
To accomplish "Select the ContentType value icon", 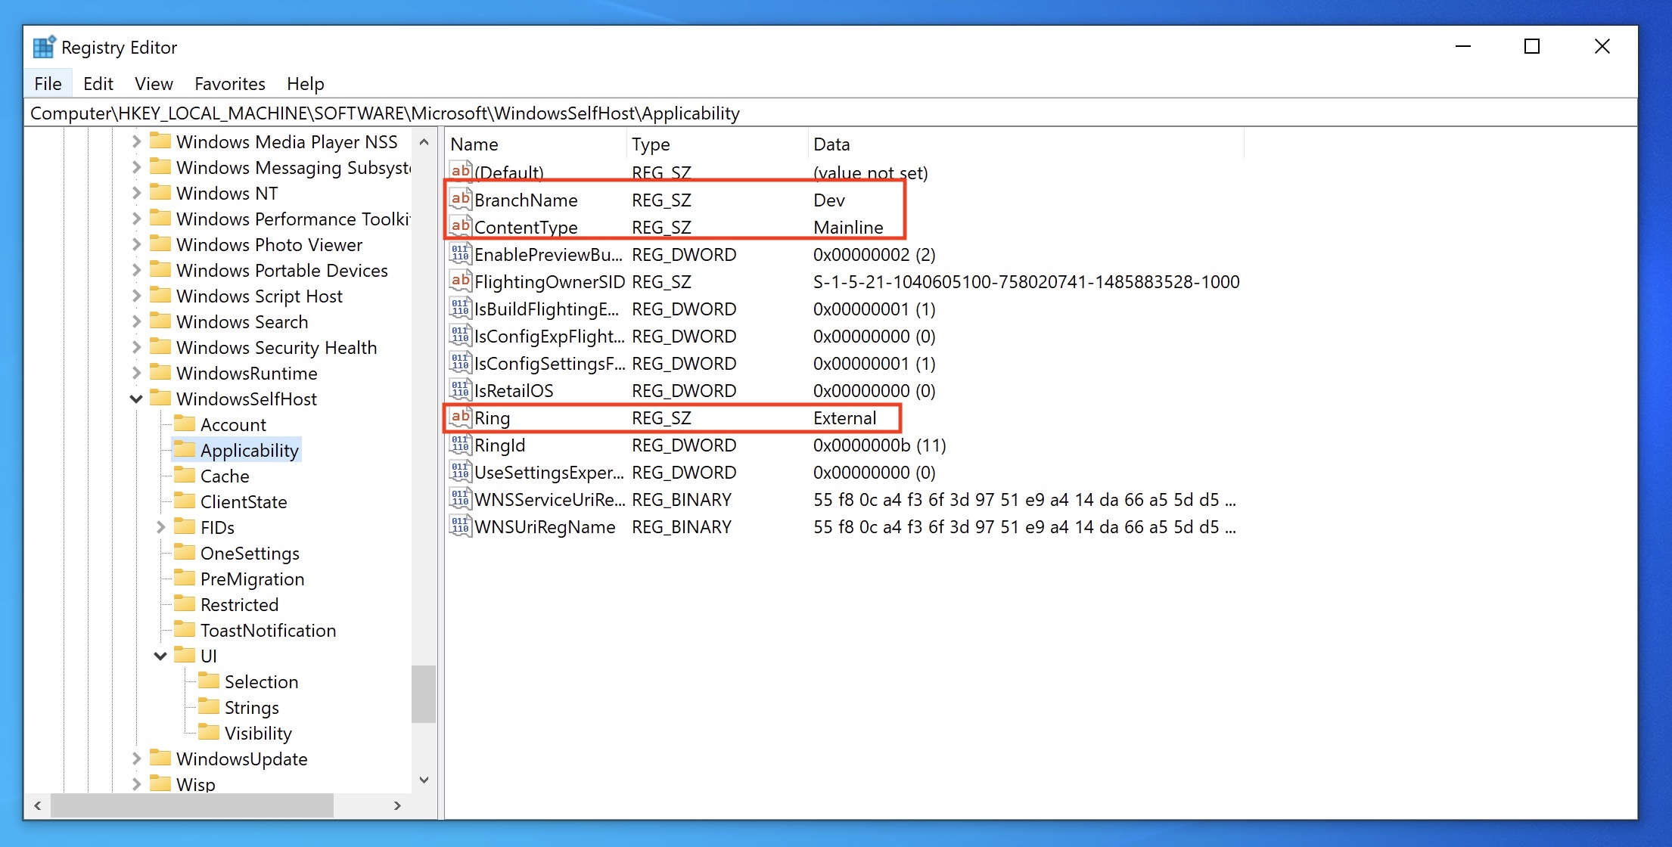I will pyautogui.click(x=460, y=227).
